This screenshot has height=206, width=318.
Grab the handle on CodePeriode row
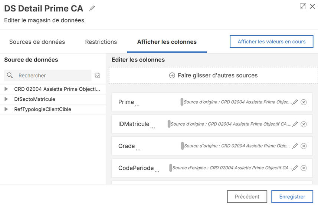(171, 168)
